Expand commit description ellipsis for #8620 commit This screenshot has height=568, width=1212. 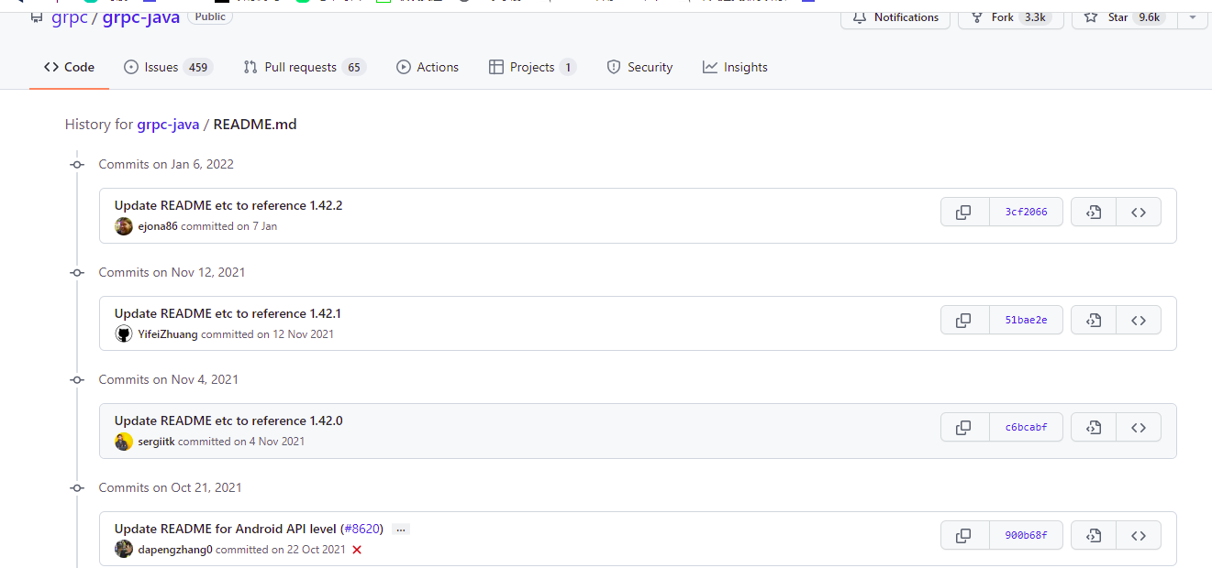(400, 530)
